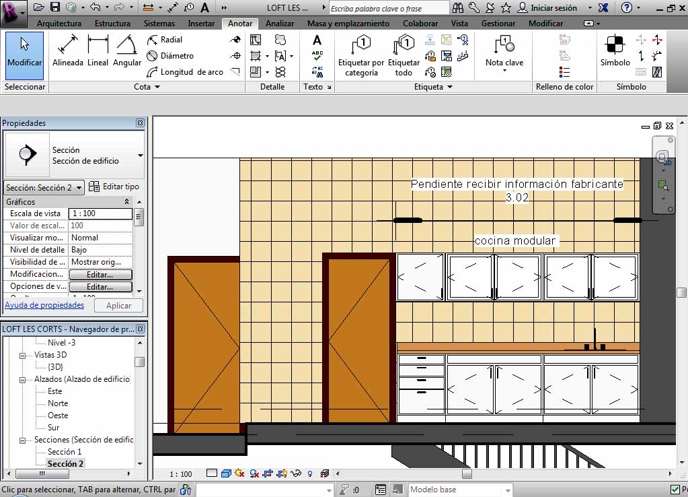Expand the Nota clave dropdown
This screenshot has height=497, width=688.
[504, 70]
